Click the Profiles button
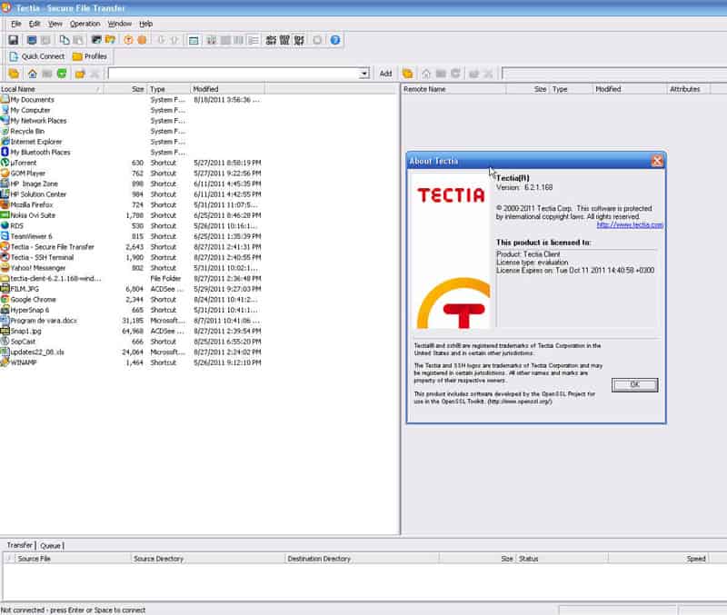The height and width of the screenshot is (615, 727). pyautogui.click(x=90, y=56)
